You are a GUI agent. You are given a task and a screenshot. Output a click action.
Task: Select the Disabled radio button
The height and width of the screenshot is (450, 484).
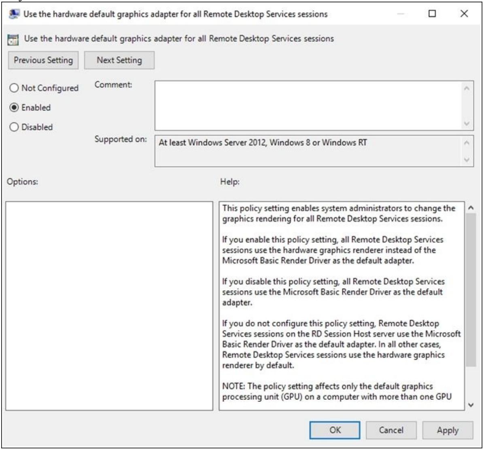pyautogui.click(x=14, y=127)
